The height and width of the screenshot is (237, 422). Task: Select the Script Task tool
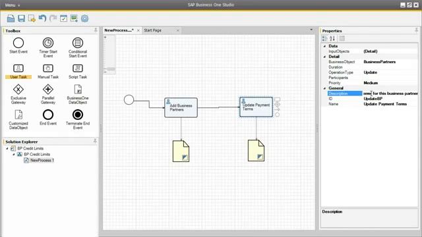[x=78, y=72]
